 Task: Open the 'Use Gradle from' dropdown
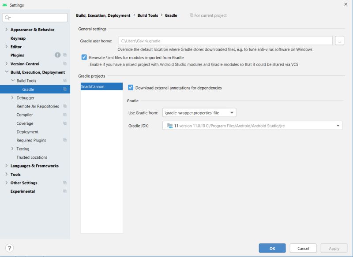232,112
